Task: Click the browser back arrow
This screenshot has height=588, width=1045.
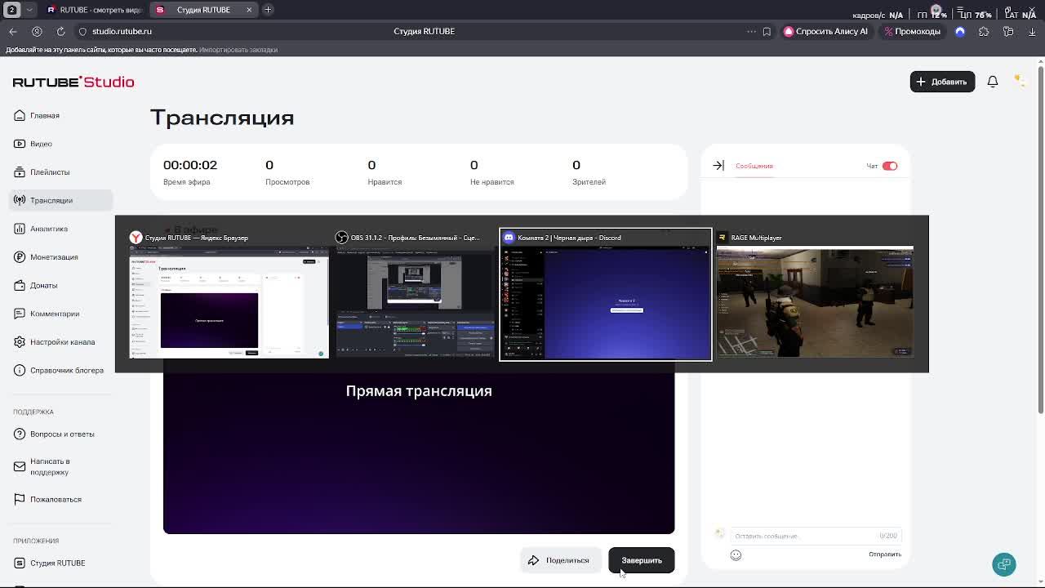Action: [x=13, y=31]
